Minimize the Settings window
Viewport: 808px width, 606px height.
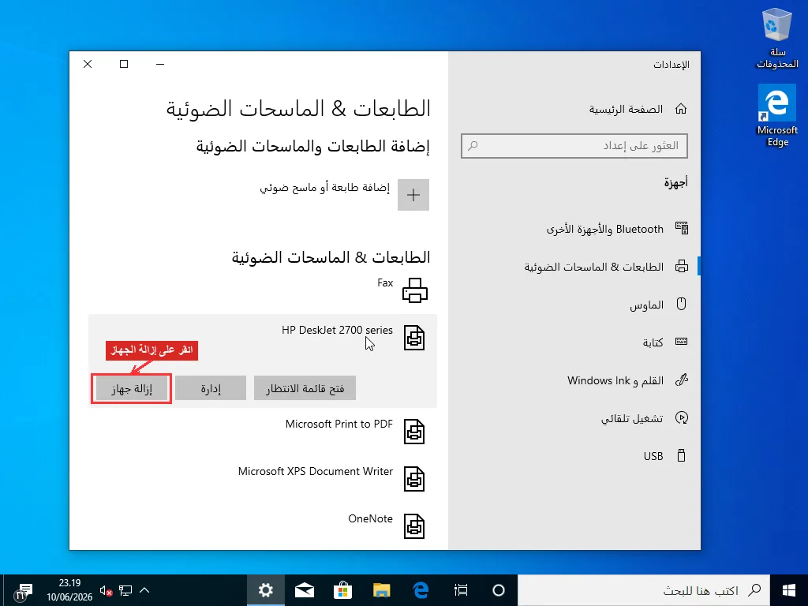[x=160, y=64]
